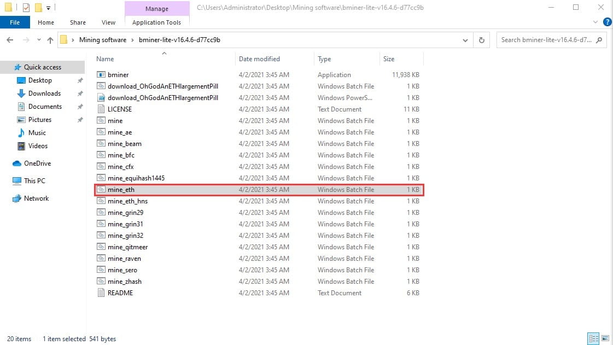613x345 pixels.
Task: Open the address bar history dropdown
Action: pos(465,39)
